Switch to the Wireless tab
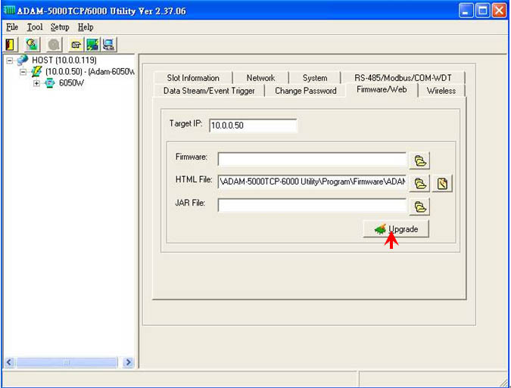The image size is (511, 388). tap(441, 91)
